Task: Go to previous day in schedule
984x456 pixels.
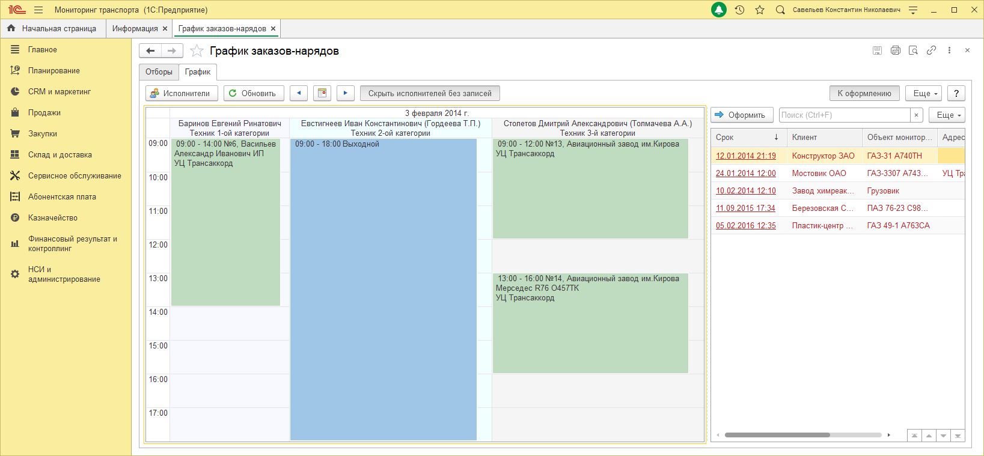Action: tap(299, 93)
